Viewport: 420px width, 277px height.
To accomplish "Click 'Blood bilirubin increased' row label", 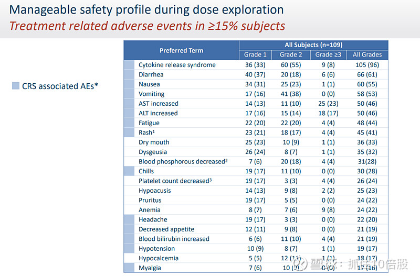I will pos(174,239).
